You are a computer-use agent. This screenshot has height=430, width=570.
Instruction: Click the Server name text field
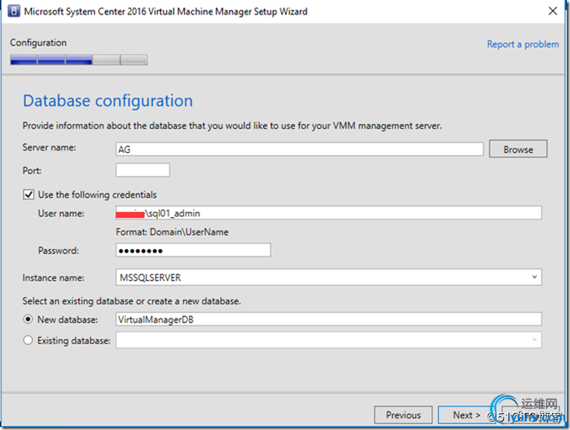coord(299,149)
